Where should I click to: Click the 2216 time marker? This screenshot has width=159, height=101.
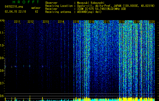(91, 22)
